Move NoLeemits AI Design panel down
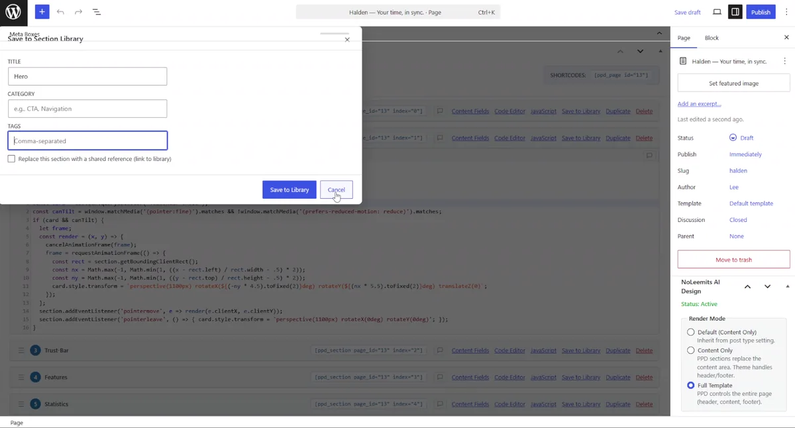795x428 pixels. click(767, 286)
